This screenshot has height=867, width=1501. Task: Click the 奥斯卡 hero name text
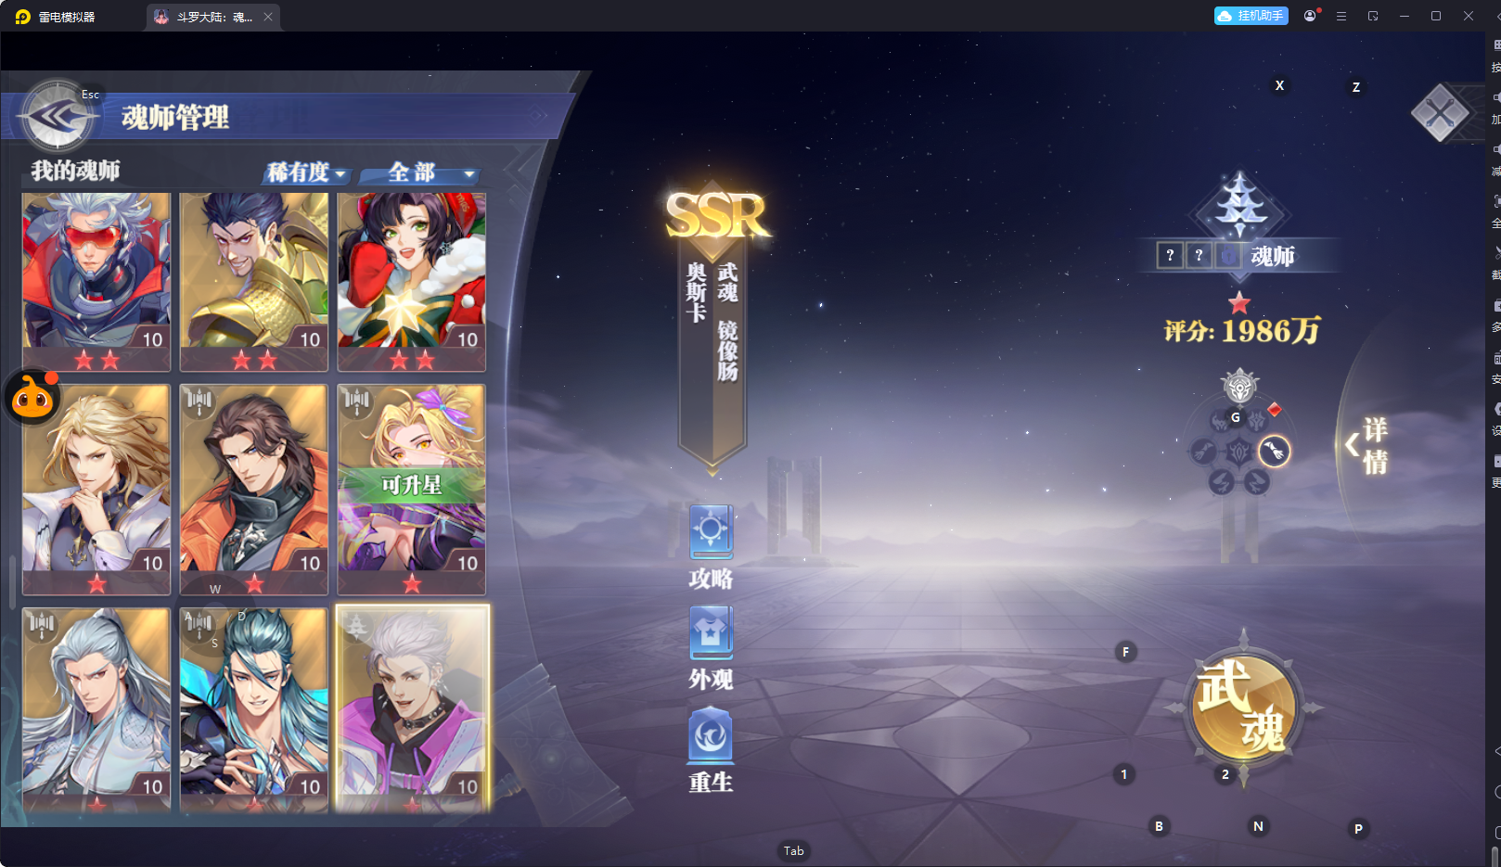coord(697,292)
